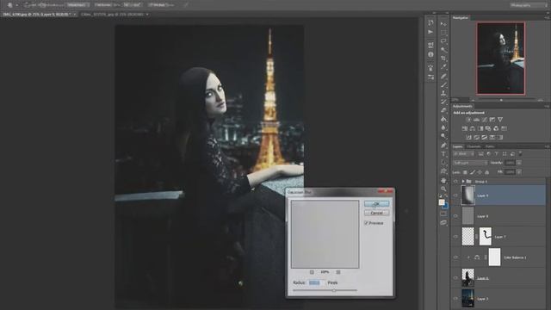The width and height of the screenshot is (551, 310).
Task: Select the Rectangular Marquee tool
Action: 444,33
